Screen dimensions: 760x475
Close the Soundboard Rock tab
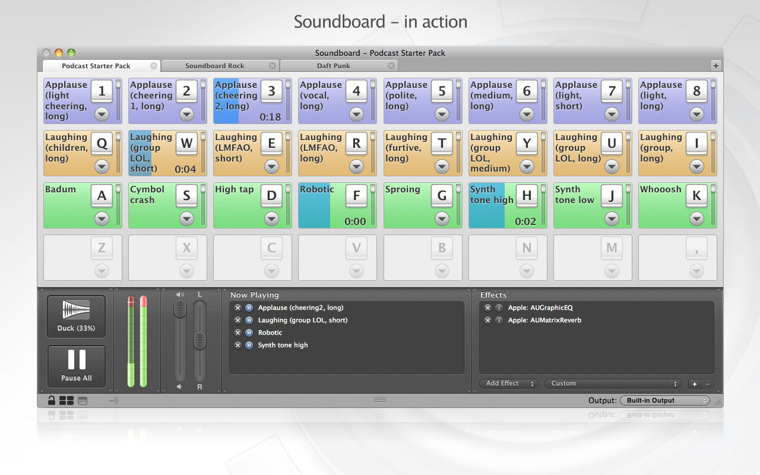click(273, 66)
